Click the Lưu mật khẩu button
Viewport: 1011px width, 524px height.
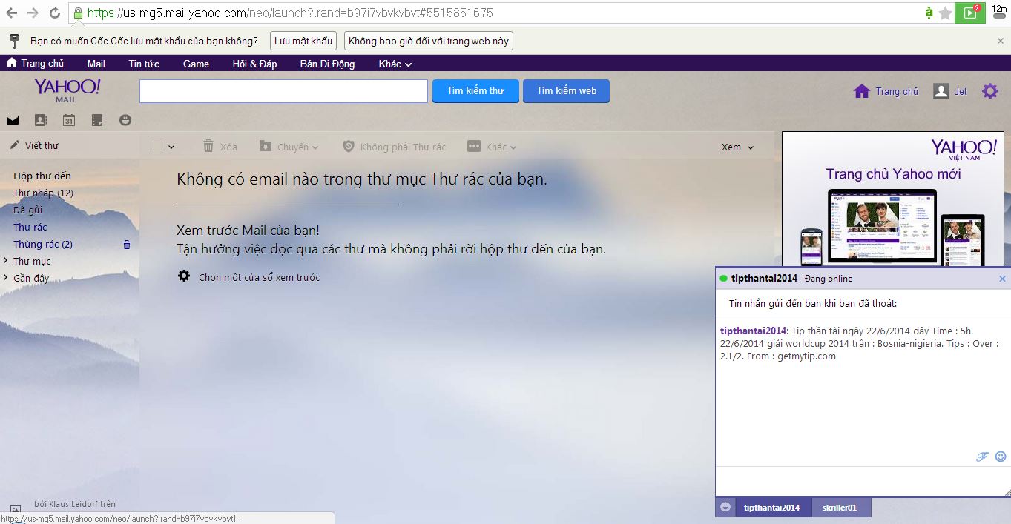point(303,41)
